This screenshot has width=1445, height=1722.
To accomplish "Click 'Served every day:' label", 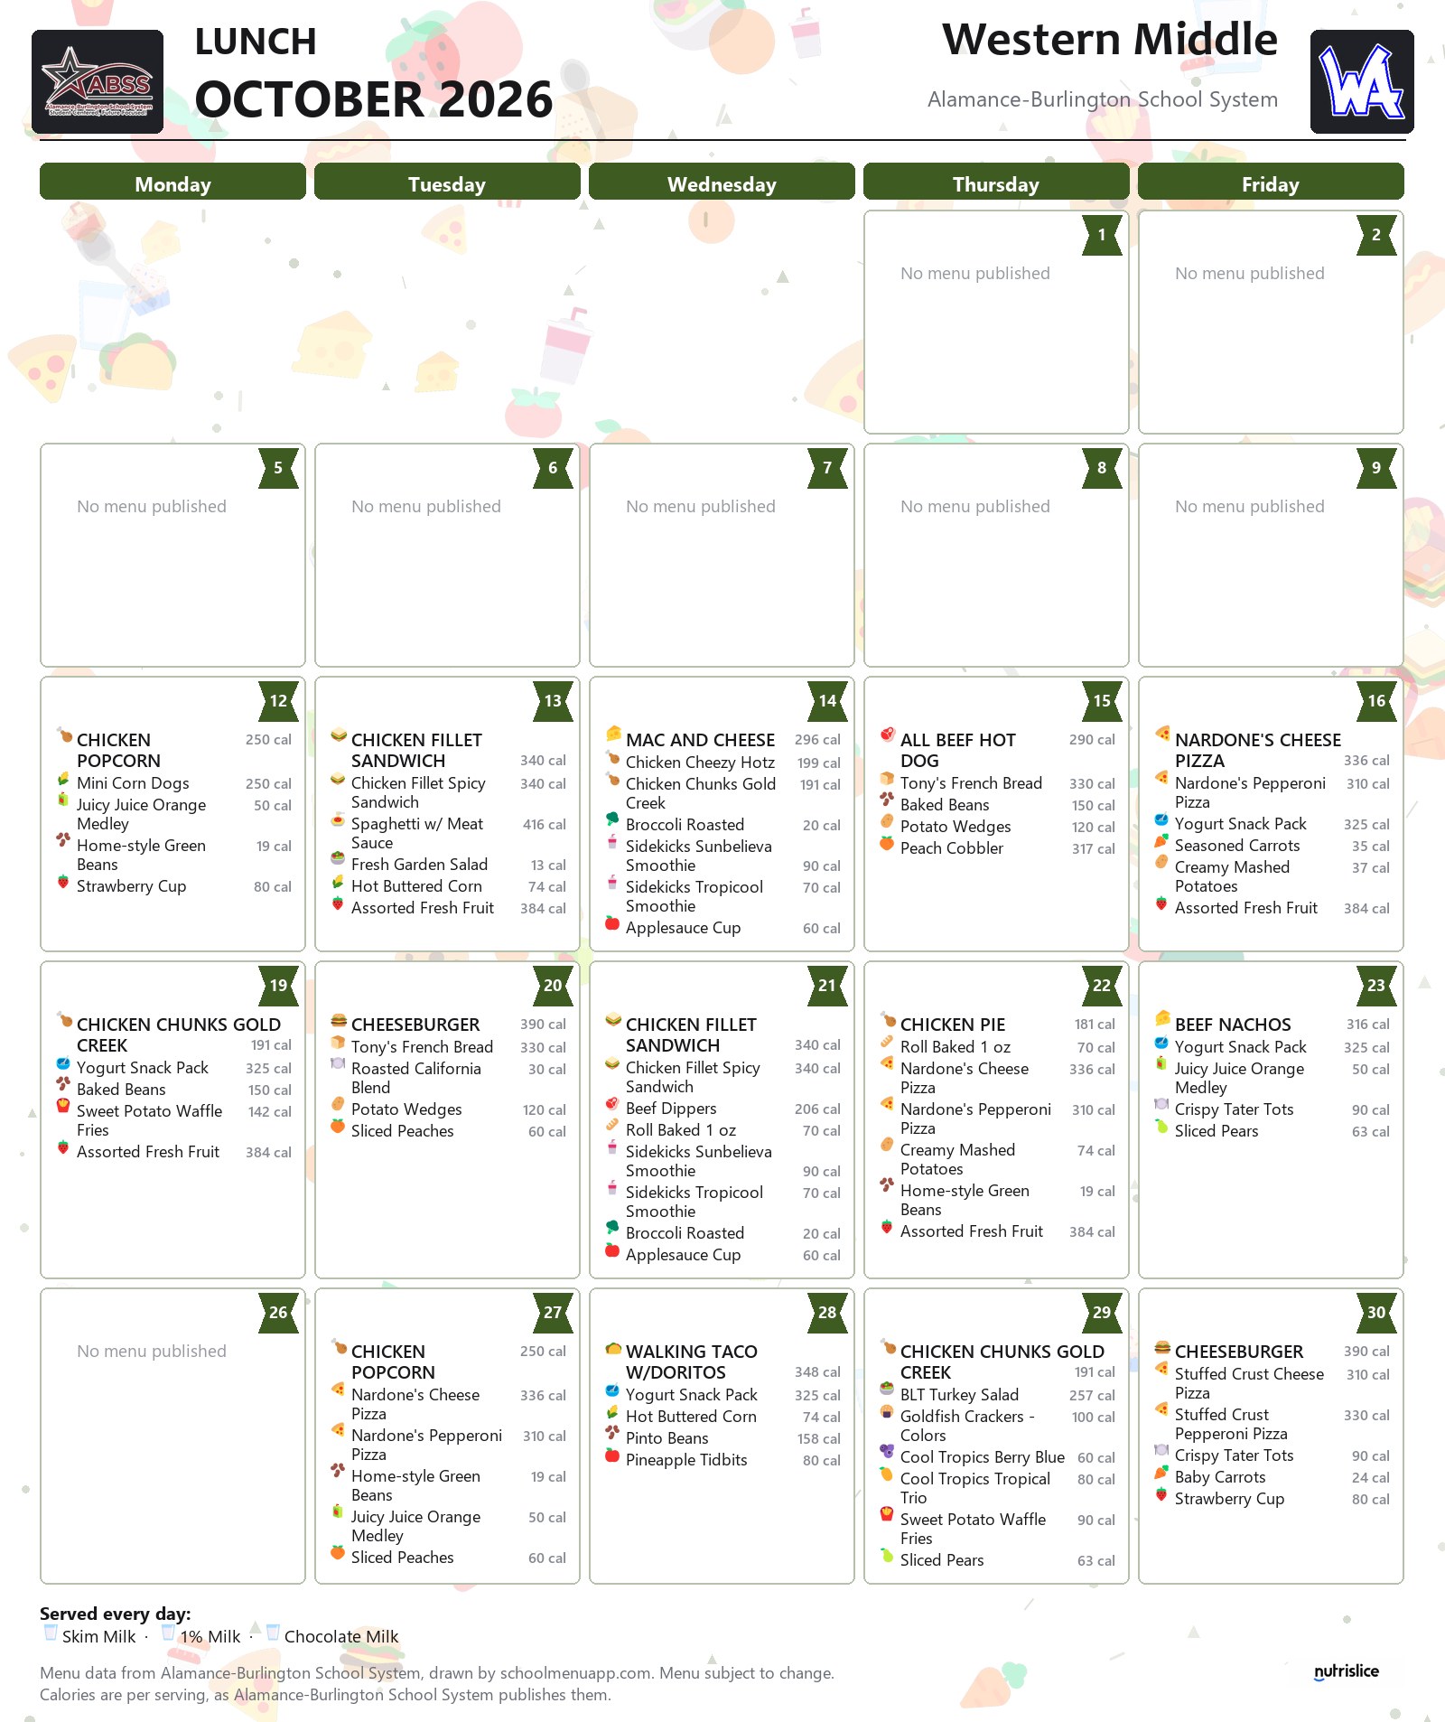I will click(x=115, y=1614).
